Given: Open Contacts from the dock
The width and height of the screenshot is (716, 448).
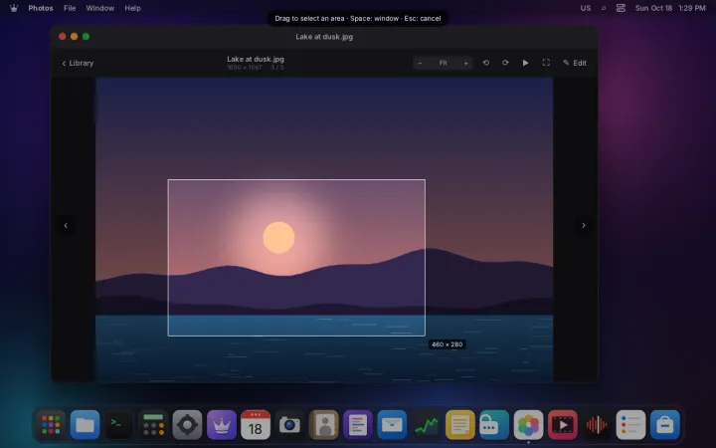Looking at the screenshot, I should (x=324, y=425).
